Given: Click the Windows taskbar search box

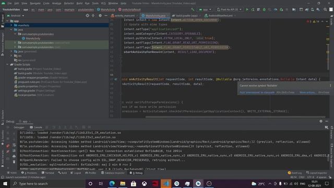Looking at the screenshot, I should coord(49,183).
